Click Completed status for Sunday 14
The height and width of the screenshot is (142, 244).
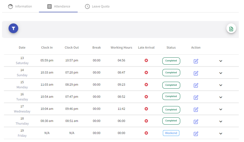(171, 72)
